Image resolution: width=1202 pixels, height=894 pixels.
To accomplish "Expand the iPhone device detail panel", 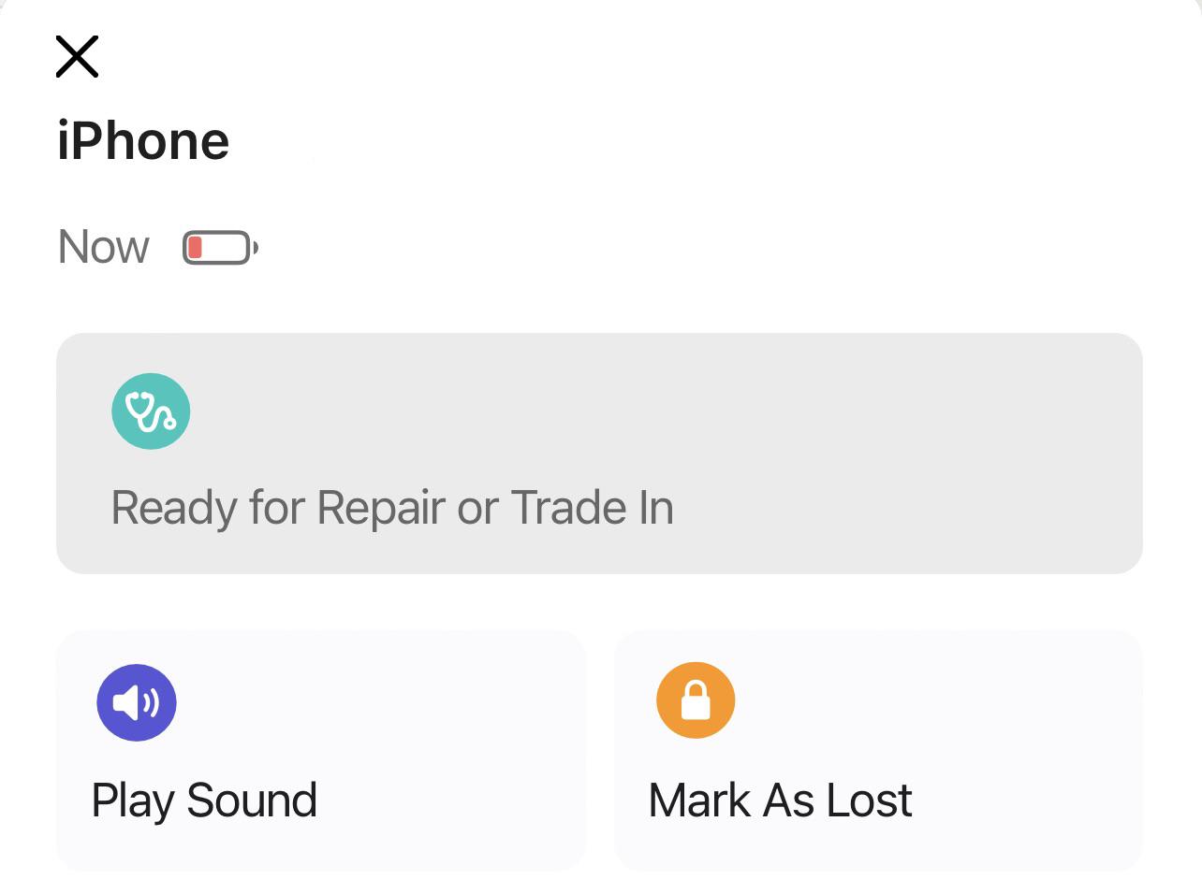I will pyautogui.click(x=142, y=140).
